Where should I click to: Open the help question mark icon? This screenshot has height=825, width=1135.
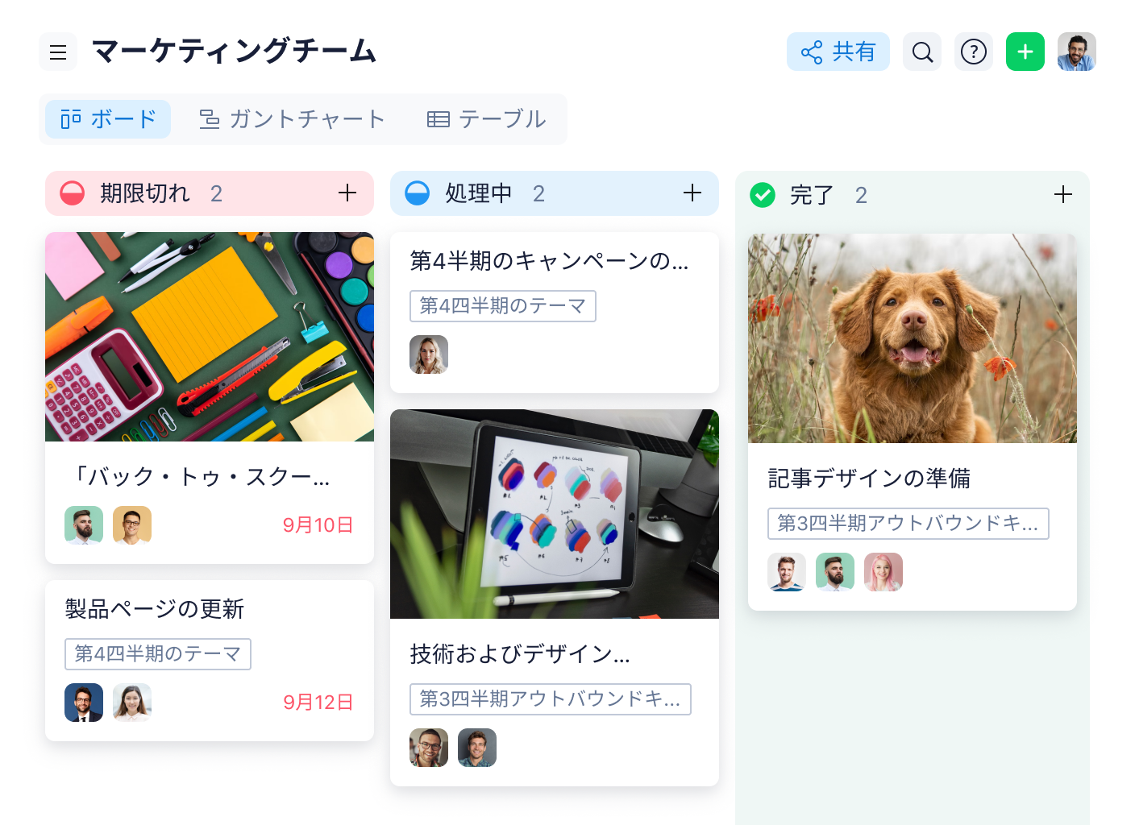pos(974,52)
